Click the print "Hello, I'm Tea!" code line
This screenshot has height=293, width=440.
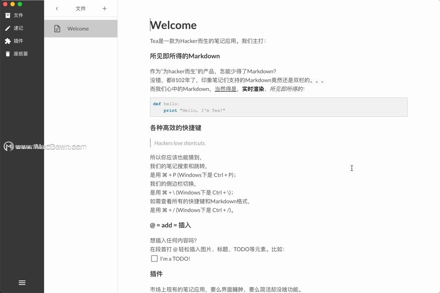(194, 110)
